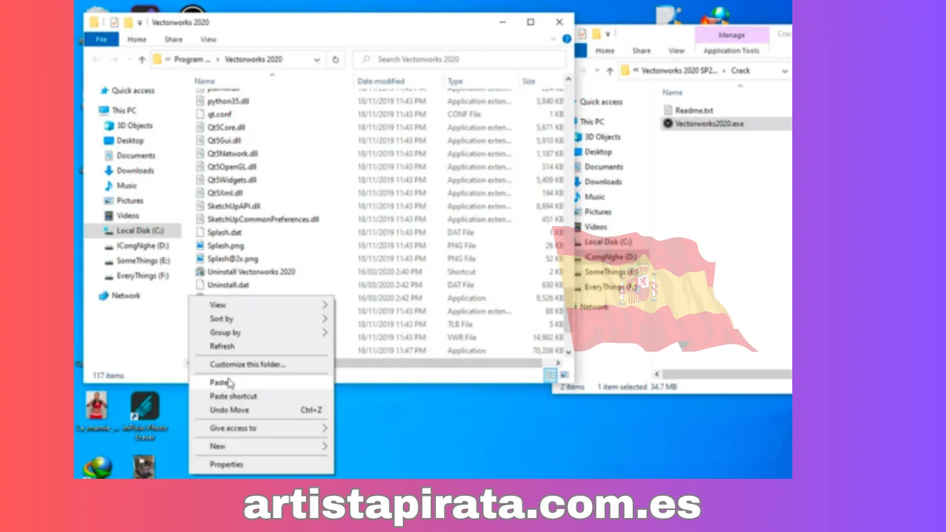This screenshot has height=532, width=946.
Task: Select SomeThings (E:) drive in left window
Action: pyautogui.click(x=137, y=261)
